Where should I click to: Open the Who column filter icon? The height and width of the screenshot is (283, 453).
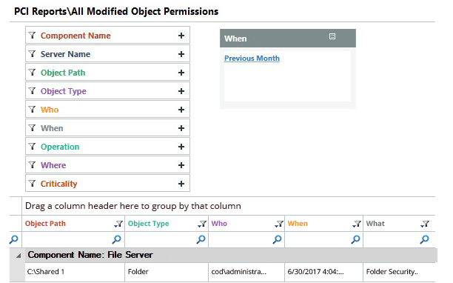click(x=279, y=224)
